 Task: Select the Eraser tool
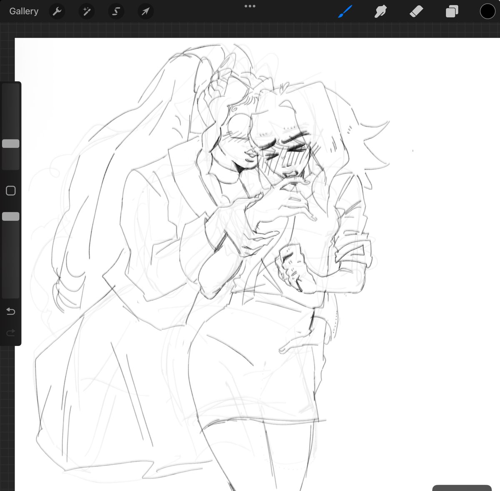pos(416,11)
